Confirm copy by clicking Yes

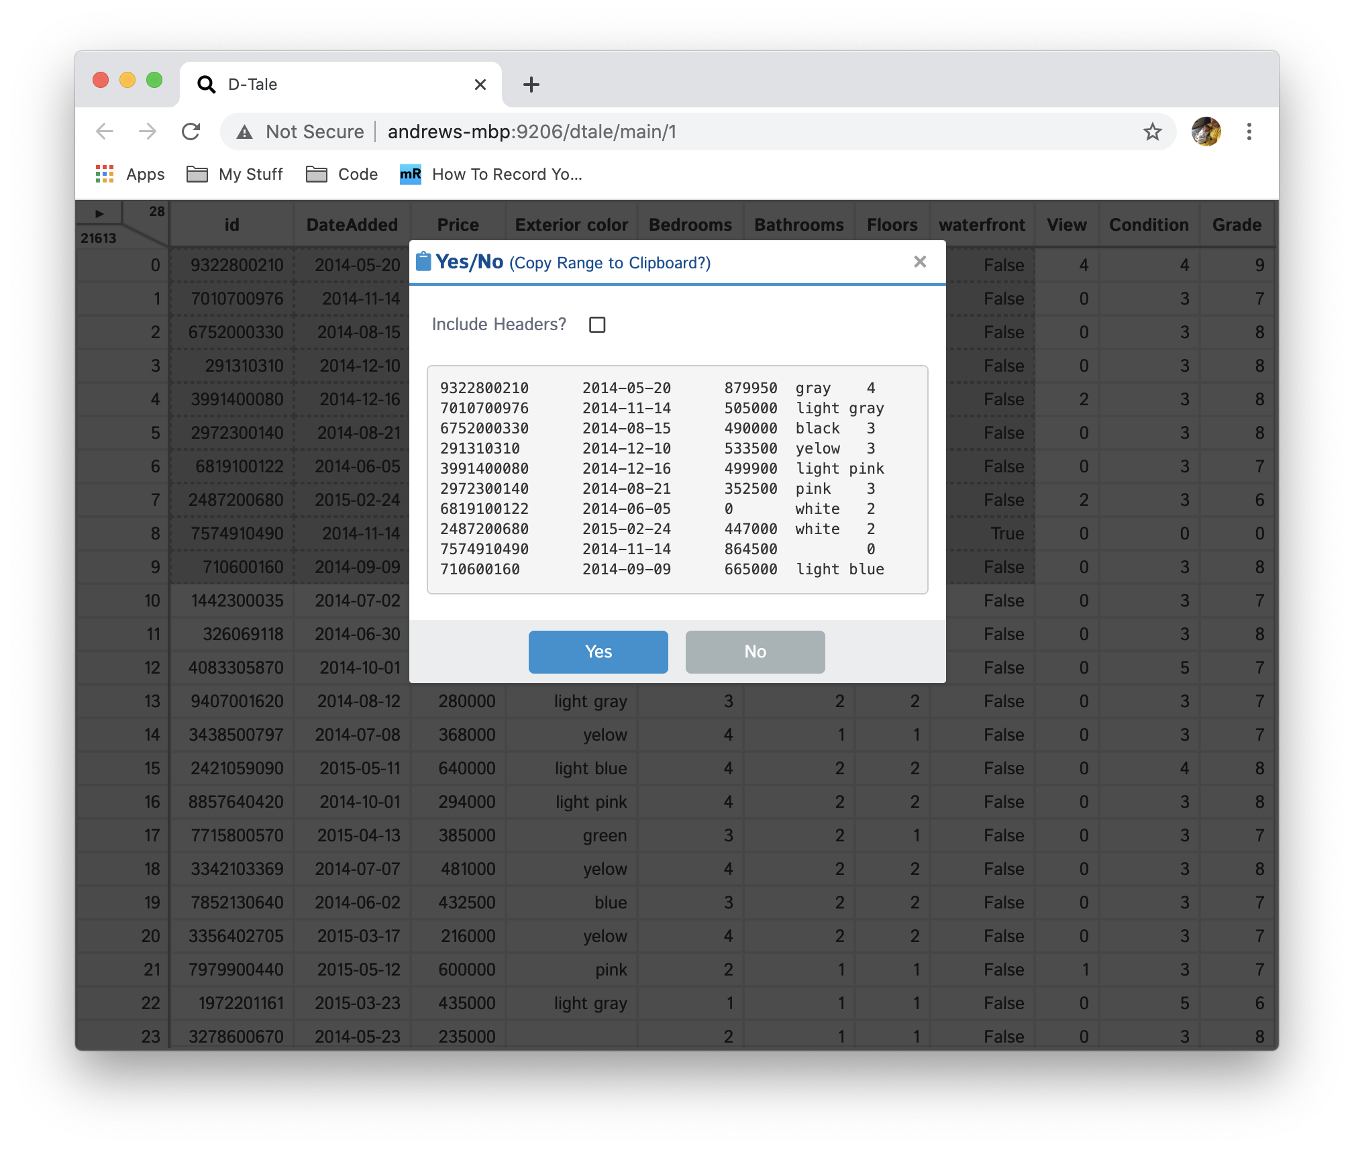click(598, 651)
